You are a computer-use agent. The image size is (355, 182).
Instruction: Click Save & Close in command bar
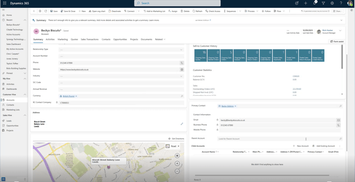click(x=68, y=11)
